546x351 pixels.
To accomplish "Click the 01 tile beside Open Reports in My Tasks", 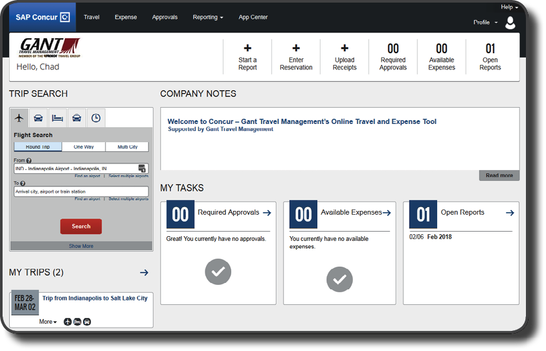I will click(x=423, y=214).
